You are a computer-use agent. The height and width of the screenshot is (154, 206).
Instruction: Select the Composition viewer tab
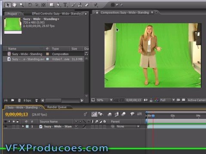[x=125, y=12]
